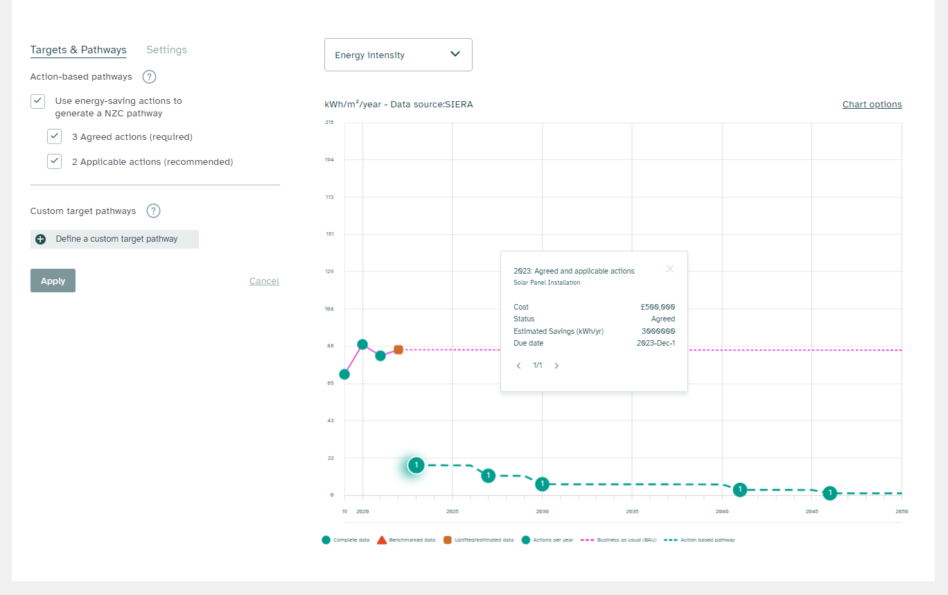This screenshot has width=948, height=595.
Task: Toggle 3 Agreed actions checkbox
Action: point(55,136)
